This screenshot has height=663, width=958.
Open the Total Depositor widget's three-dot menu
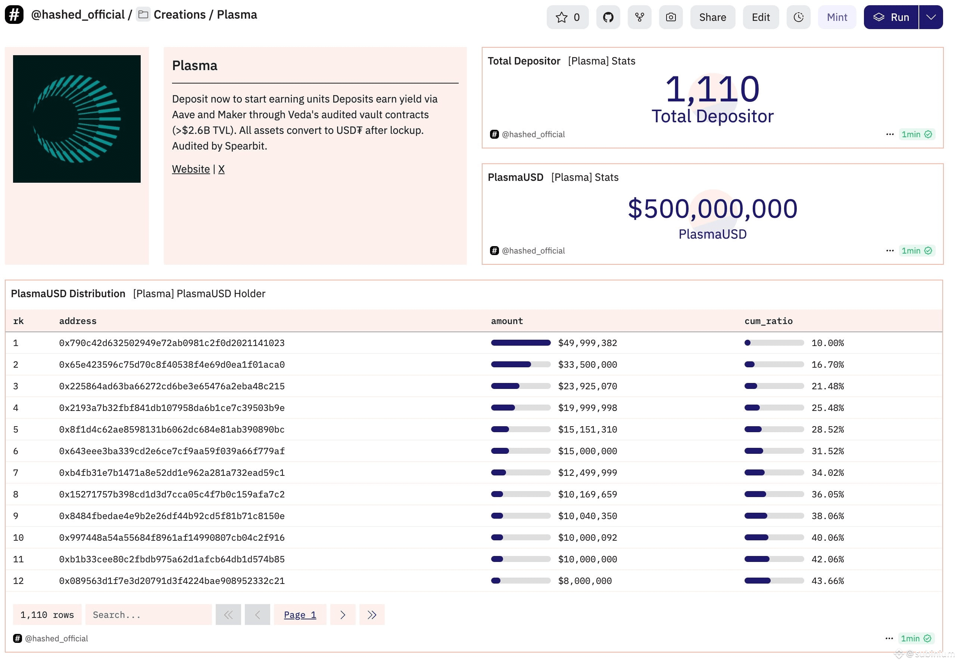click(x=889, y=134)
